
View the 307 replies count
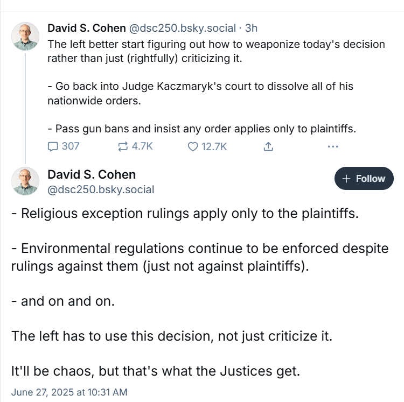(71, 146)
